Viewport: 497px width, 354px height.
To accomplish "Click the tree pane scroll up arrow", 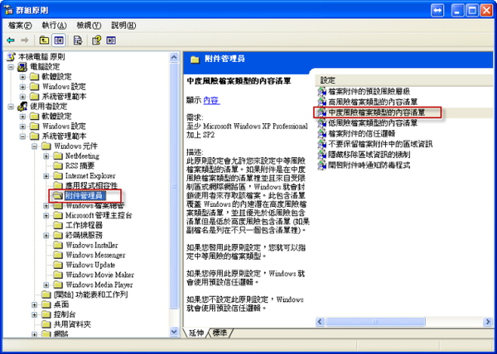I will 174,57.
